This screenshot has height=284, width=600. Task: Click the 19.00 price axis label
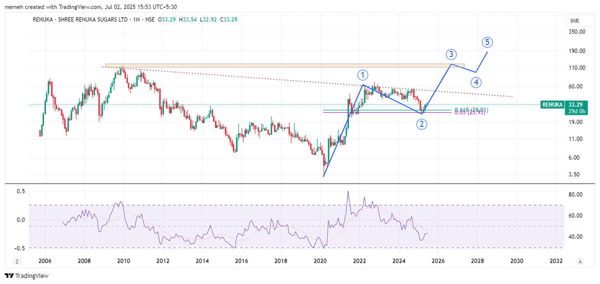(575, 122)
